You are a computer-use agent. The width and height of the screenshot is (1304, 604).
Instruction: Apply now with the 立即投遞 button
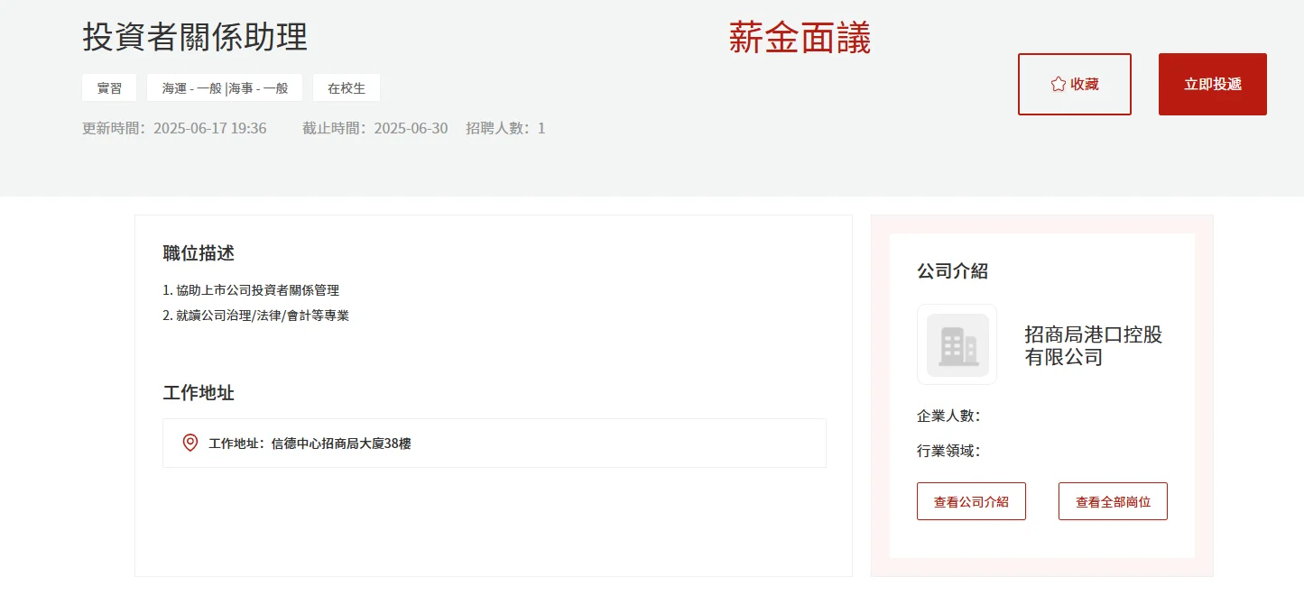[1213, 84]
